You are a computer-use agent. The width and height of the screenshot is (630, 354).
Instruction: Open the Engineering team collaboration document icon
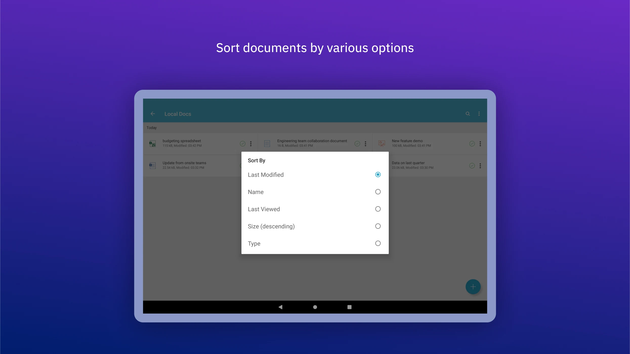[267, 144]
